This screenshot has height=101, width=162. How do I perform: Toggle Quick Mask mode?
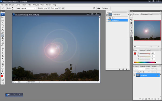coord(2,80)
